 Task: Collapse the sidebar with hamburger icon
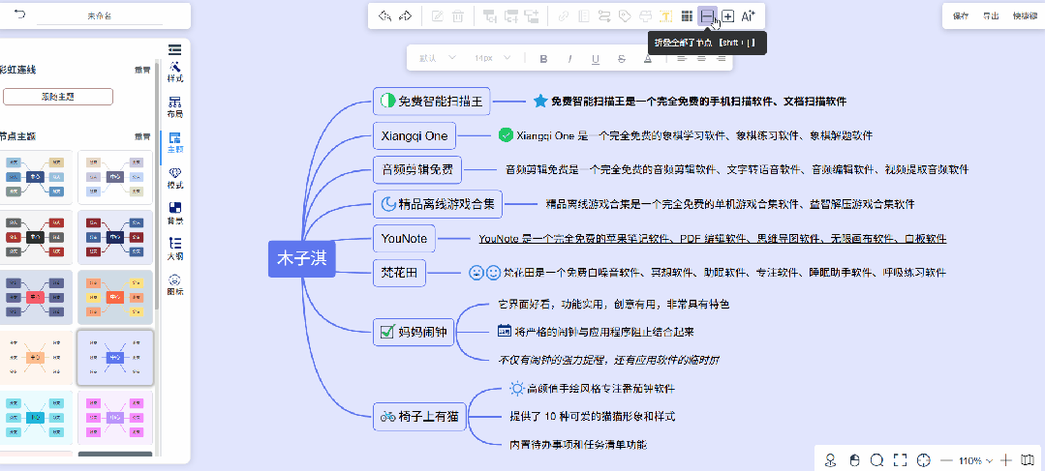[x=175, y=49]
